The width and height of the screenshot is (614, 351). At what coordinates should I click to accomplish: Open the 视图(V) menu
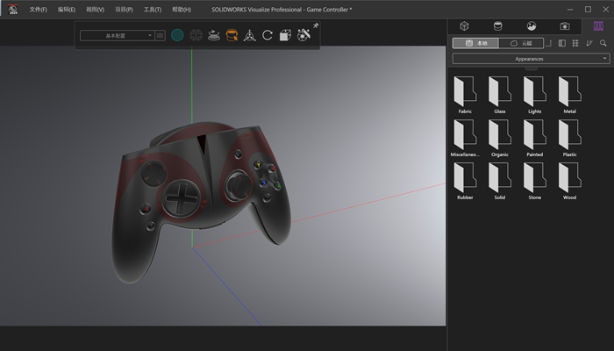(x=95, y=10)
